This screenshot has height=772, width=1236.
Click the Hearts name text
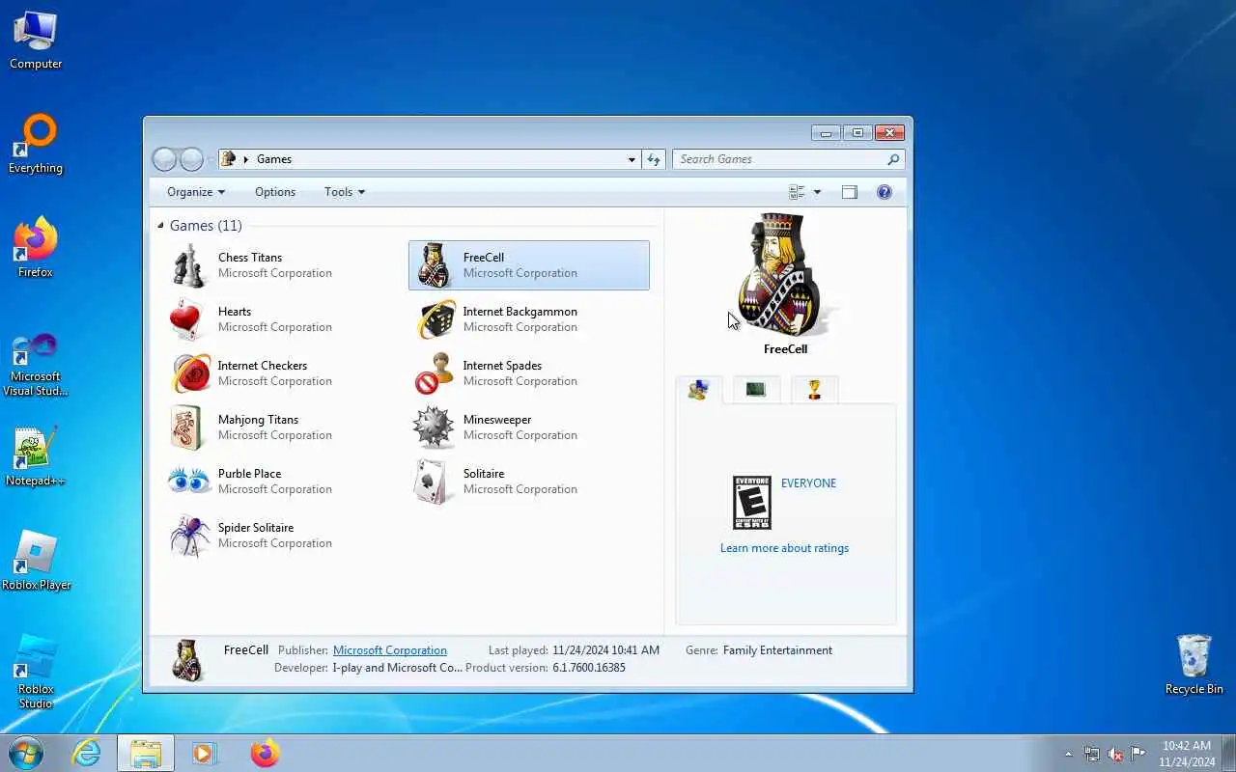(235, 312)
